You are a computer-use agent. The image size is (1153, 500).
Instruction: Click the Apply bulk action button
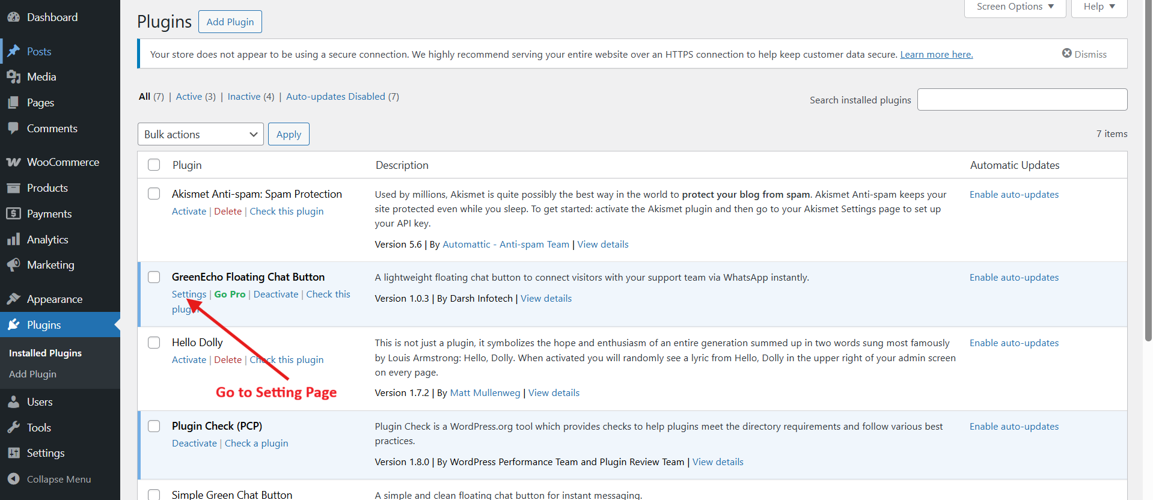[x=289, y=134]
